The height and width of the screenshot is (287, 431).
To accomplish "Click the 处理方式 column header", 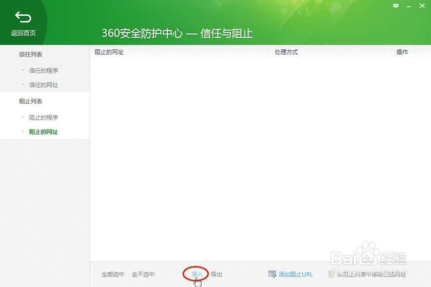I will coord(286,52).
